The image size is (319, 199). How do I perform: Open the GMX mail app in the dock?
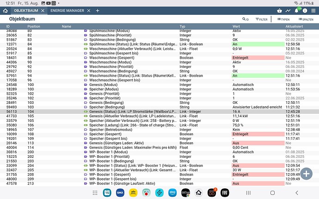(120, 193)
